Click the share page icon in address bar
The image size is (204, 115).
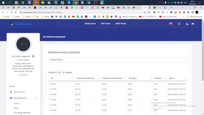(x=145, y=12)
